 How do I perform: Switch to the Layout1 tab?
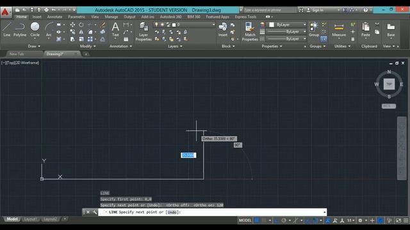30,219
